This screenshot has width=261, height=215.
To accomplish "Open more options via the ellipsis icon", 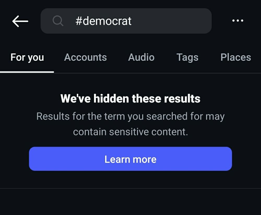I will (x=238, y=21).
